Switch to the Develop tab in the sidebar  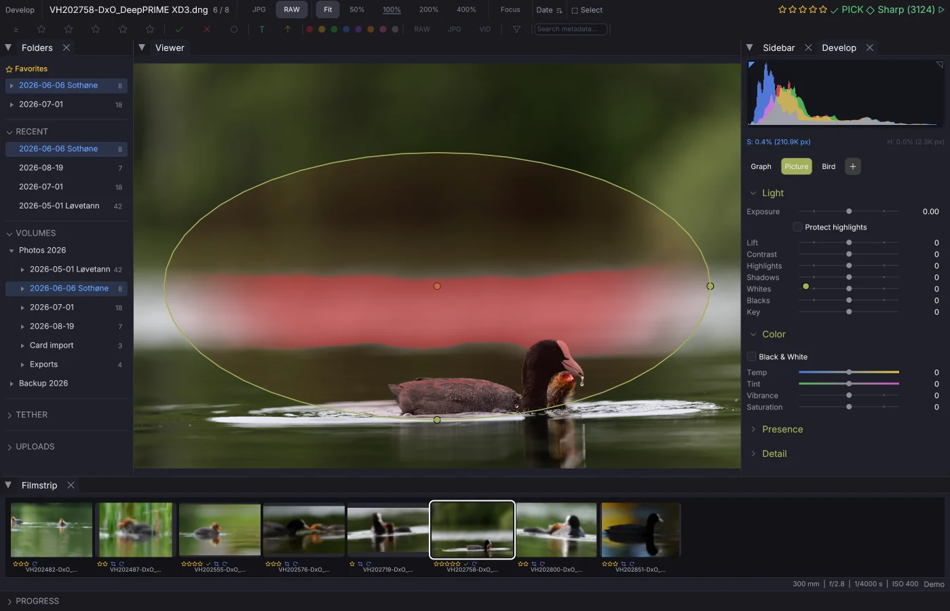click(839, 48)
